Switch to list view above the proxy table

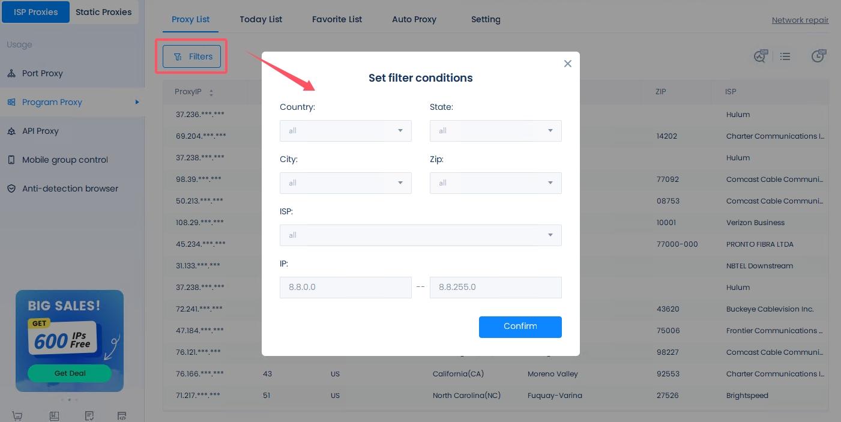[785, 56]
